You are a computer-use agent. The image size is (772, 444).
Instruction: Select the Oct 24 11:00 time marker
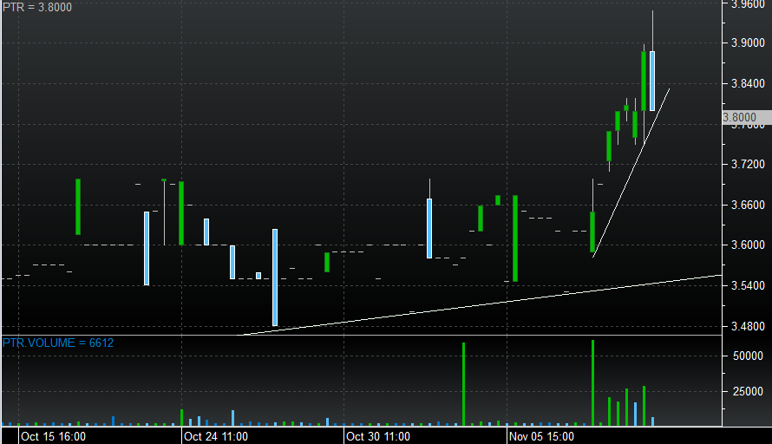217,436
